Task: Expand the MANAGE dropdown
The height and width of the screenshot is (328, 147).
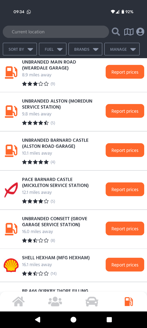Action: (122, 49)
